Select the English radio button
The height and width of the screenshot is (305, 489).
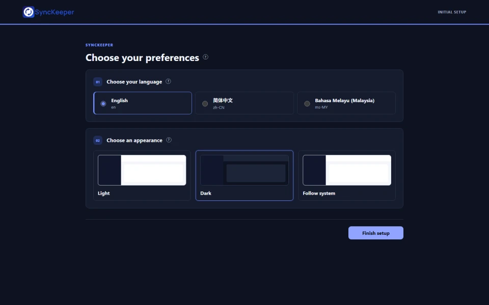point(103,104)
